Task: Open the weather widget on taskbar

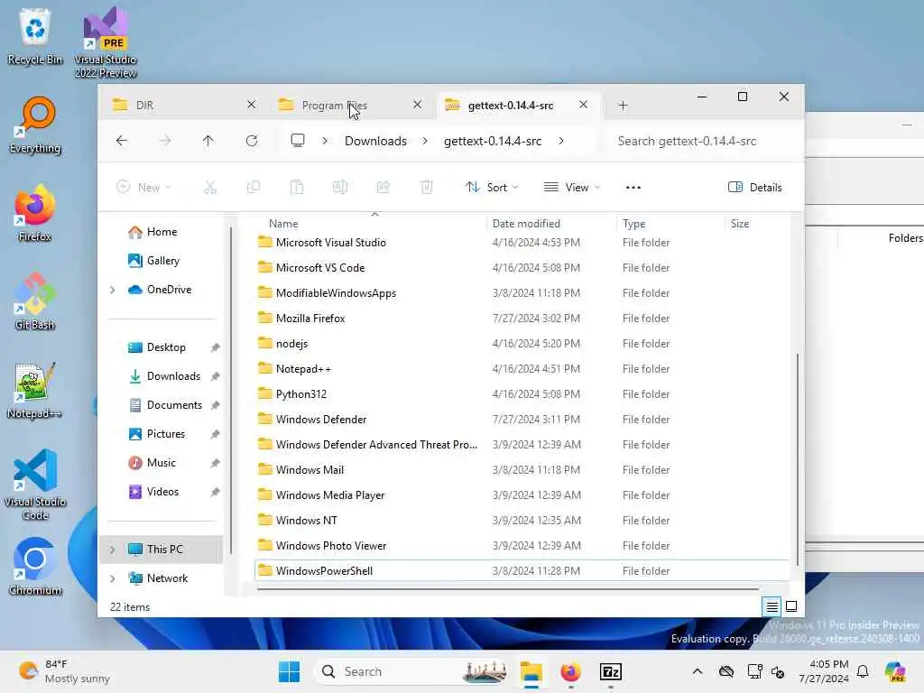Action: coord(65,671)
